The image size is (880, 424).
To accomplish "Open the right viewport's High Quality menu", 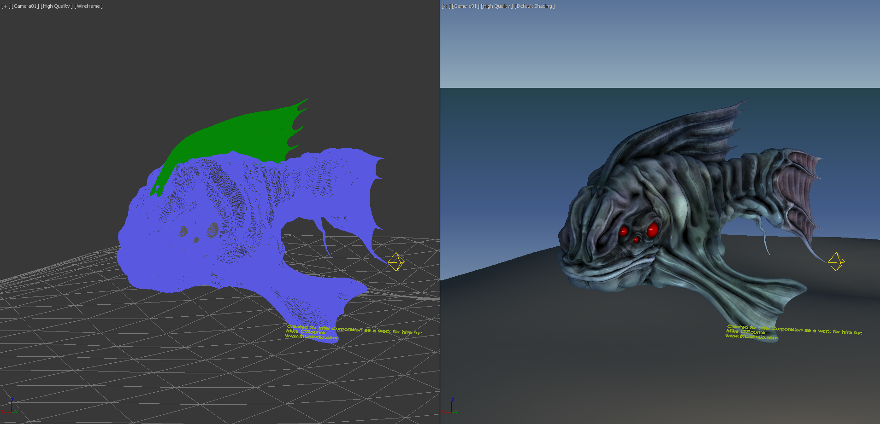I will [496, 6].
